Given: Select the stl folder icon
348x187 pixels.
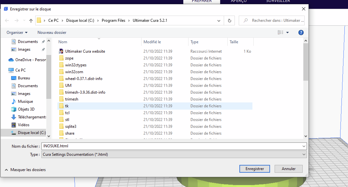Looking at the screenshot, I should click(x=61, y=120).
